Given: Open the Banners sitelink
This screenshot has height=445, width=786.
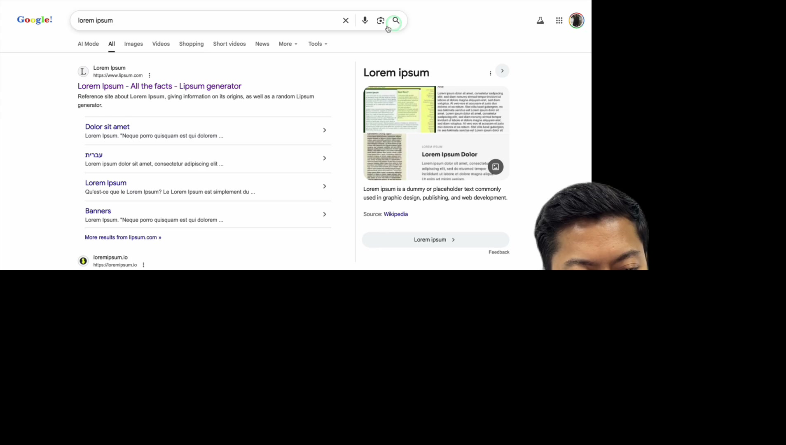Looking at the screenshot, I should click(98, 211).
